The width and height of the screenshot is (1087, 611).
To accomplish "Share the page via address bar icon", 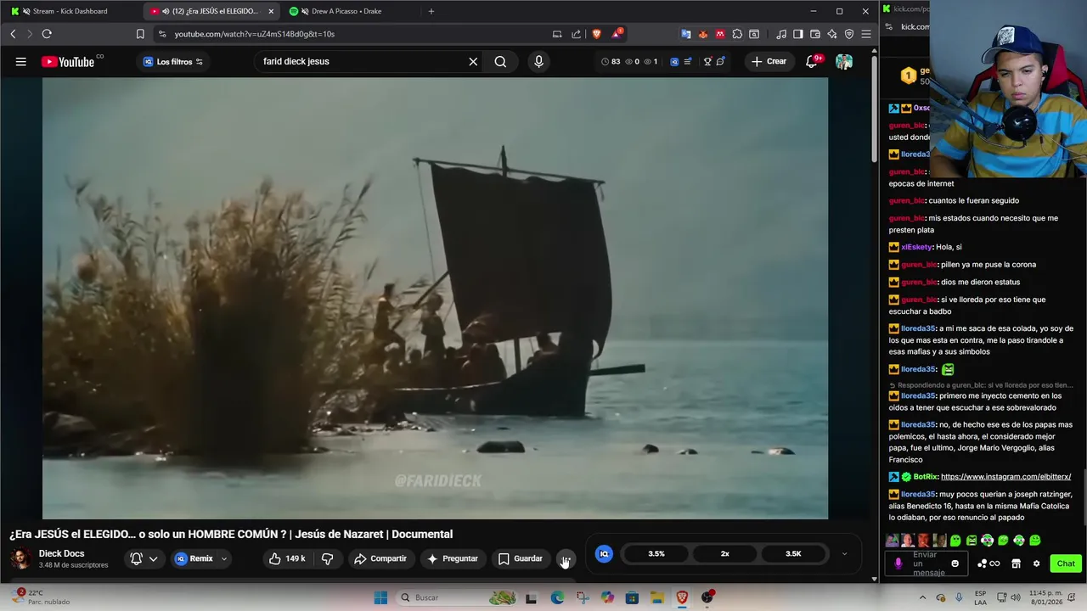I will 577,34.
